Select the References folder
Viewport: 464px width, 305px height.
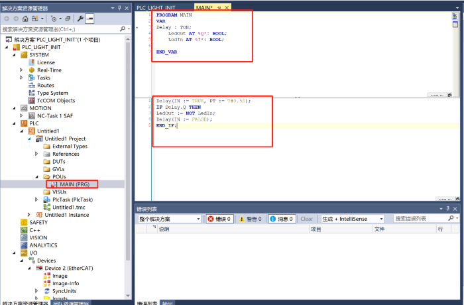point(66,154)
